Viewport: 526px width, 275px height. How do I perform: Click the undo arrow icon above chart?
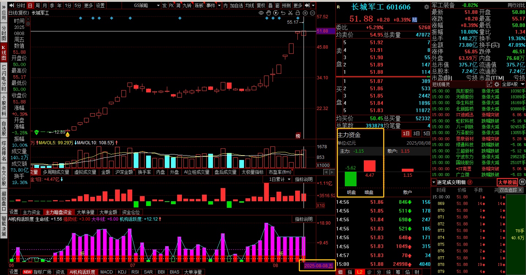tap(283, 13)
